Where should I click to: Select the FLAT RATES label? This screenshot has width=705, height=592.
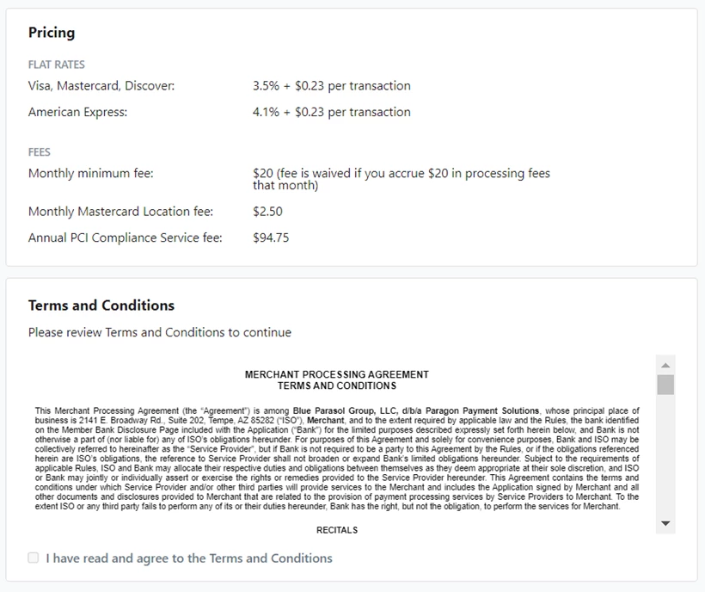(55, 65)
